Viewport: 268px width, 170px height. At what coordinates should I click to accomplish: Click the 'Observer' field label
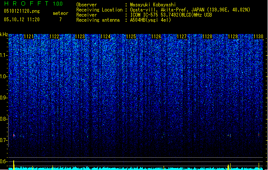point(86,5)
